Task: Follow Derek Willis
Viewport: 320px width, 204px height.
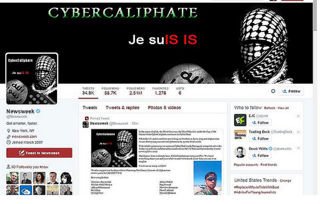Action: (x=260, y=156)
